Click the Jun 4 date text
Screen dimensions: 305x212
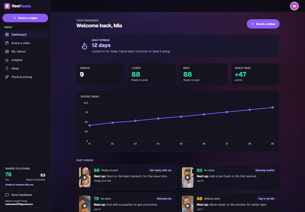97,209
